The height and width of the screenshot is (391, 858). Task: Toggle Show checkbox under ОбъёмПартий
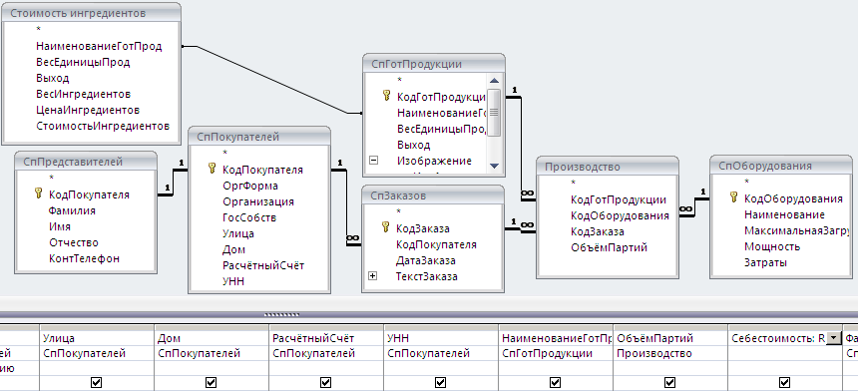pos(669,383)
